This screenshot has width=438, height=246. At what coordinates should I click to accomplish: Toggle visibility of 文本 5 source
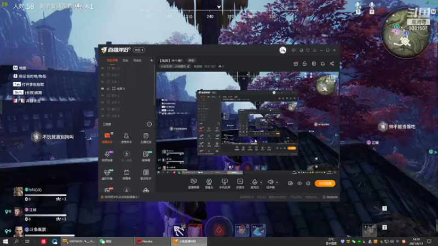tap(102, 102)
